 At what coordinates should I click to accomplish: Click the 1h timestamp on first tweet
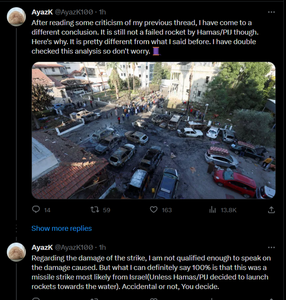point(102,12)
